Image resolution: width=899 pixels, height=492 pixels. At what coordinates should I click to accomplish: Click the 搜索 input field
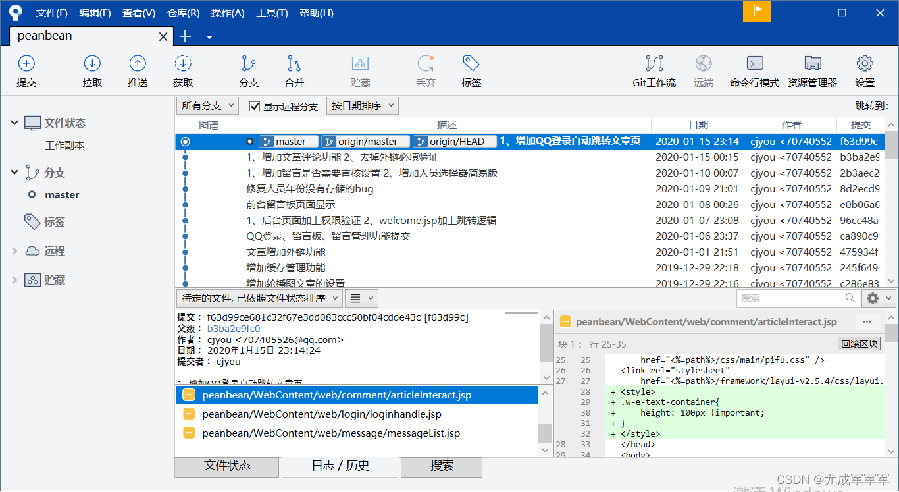coord(798,298)
